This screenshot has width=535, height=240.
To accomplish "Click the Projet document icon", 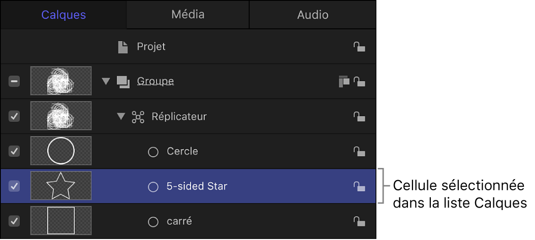I will pos(123,47).
